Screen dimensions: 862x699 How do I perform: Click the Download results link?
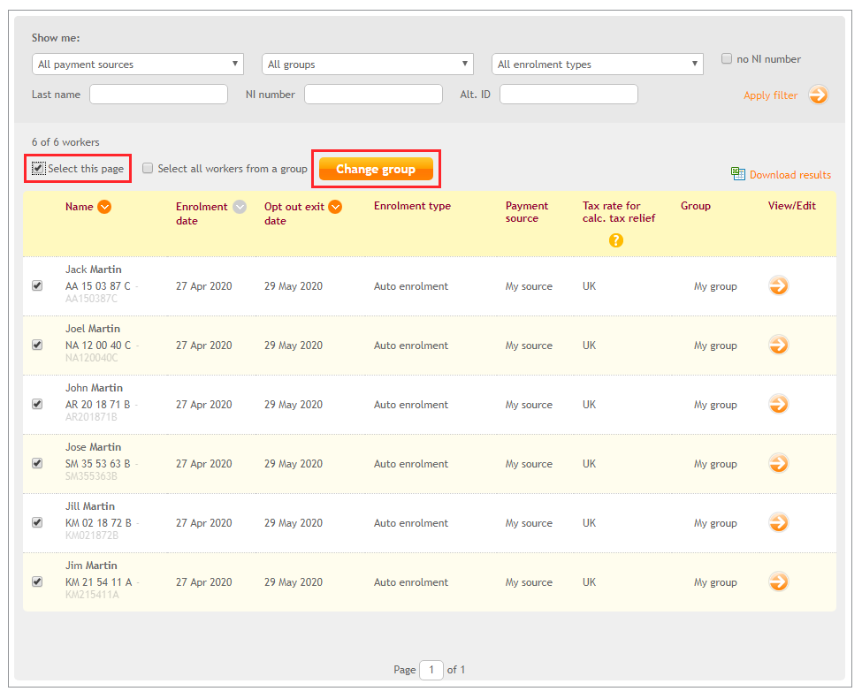790,175
